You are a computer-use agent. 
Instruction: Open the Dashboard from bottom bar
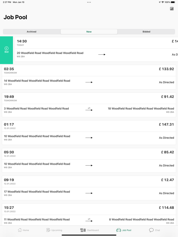pyautogui.click(x=89, y=230)
